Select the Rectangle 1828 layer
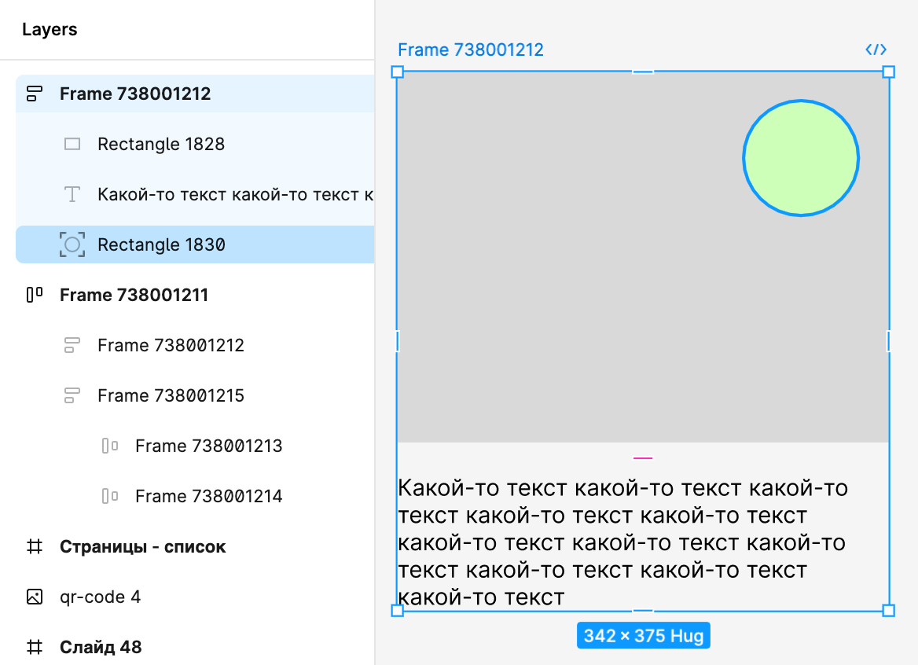This screenshot has width=918, height=665. 161,145
